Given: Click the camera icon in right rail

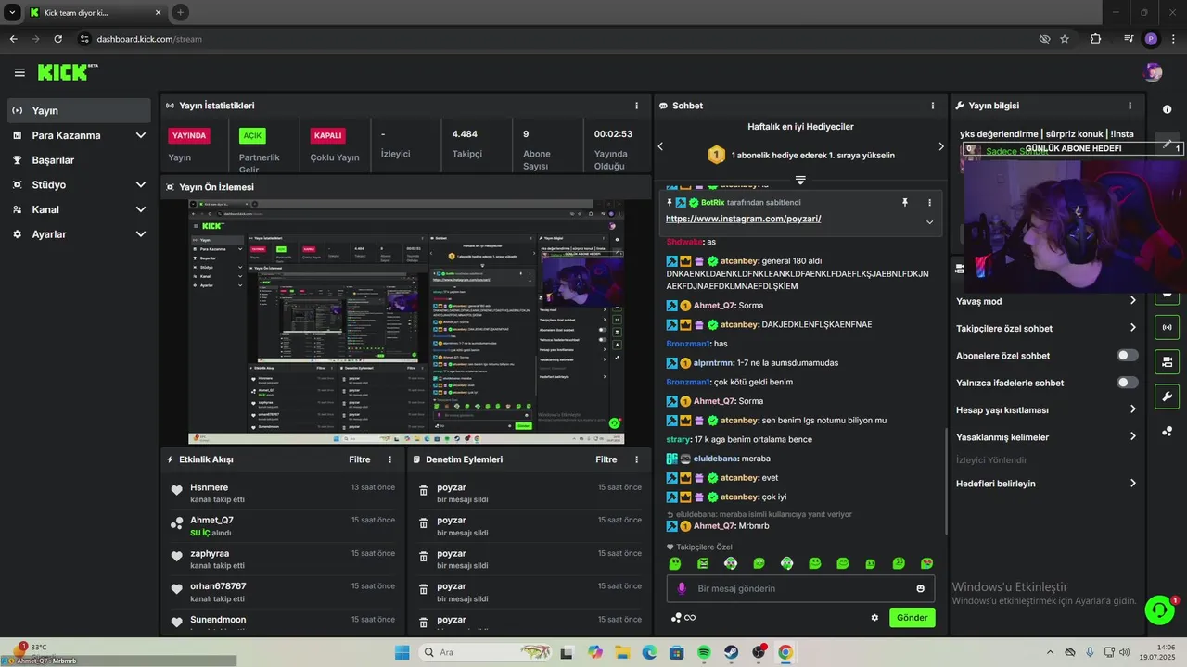Looking at the screenshot, I should click(x=1167, y=361).
